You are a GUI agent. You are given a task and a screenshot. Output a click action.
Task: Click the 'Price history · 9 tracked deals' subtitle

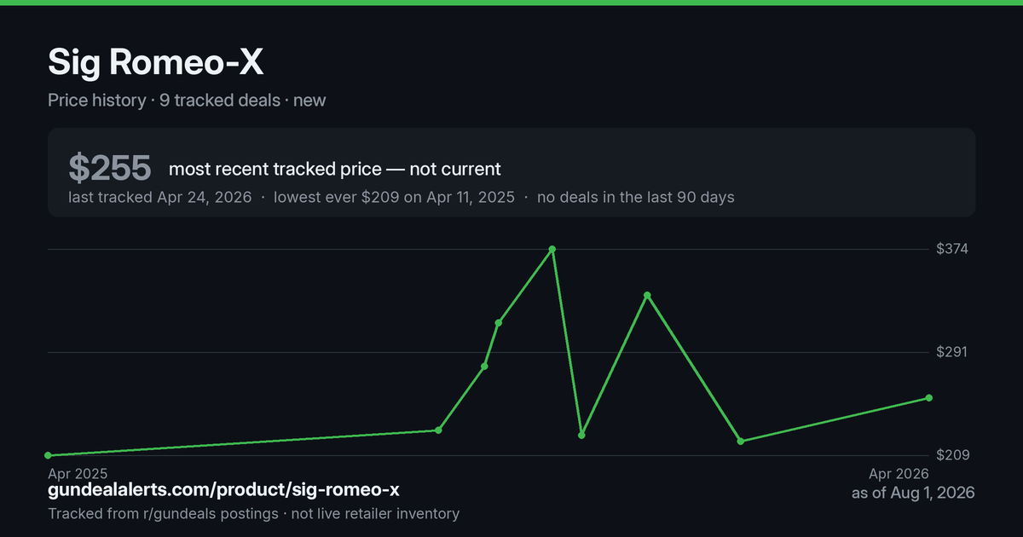(x=164, y=100)
